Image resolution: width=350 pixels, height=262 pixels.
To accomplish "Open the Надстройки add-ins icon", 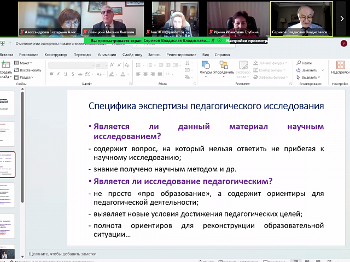I will 340,65.
